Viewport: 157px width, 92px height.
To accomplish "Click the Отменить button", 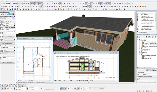I will (x=102, y=88).
